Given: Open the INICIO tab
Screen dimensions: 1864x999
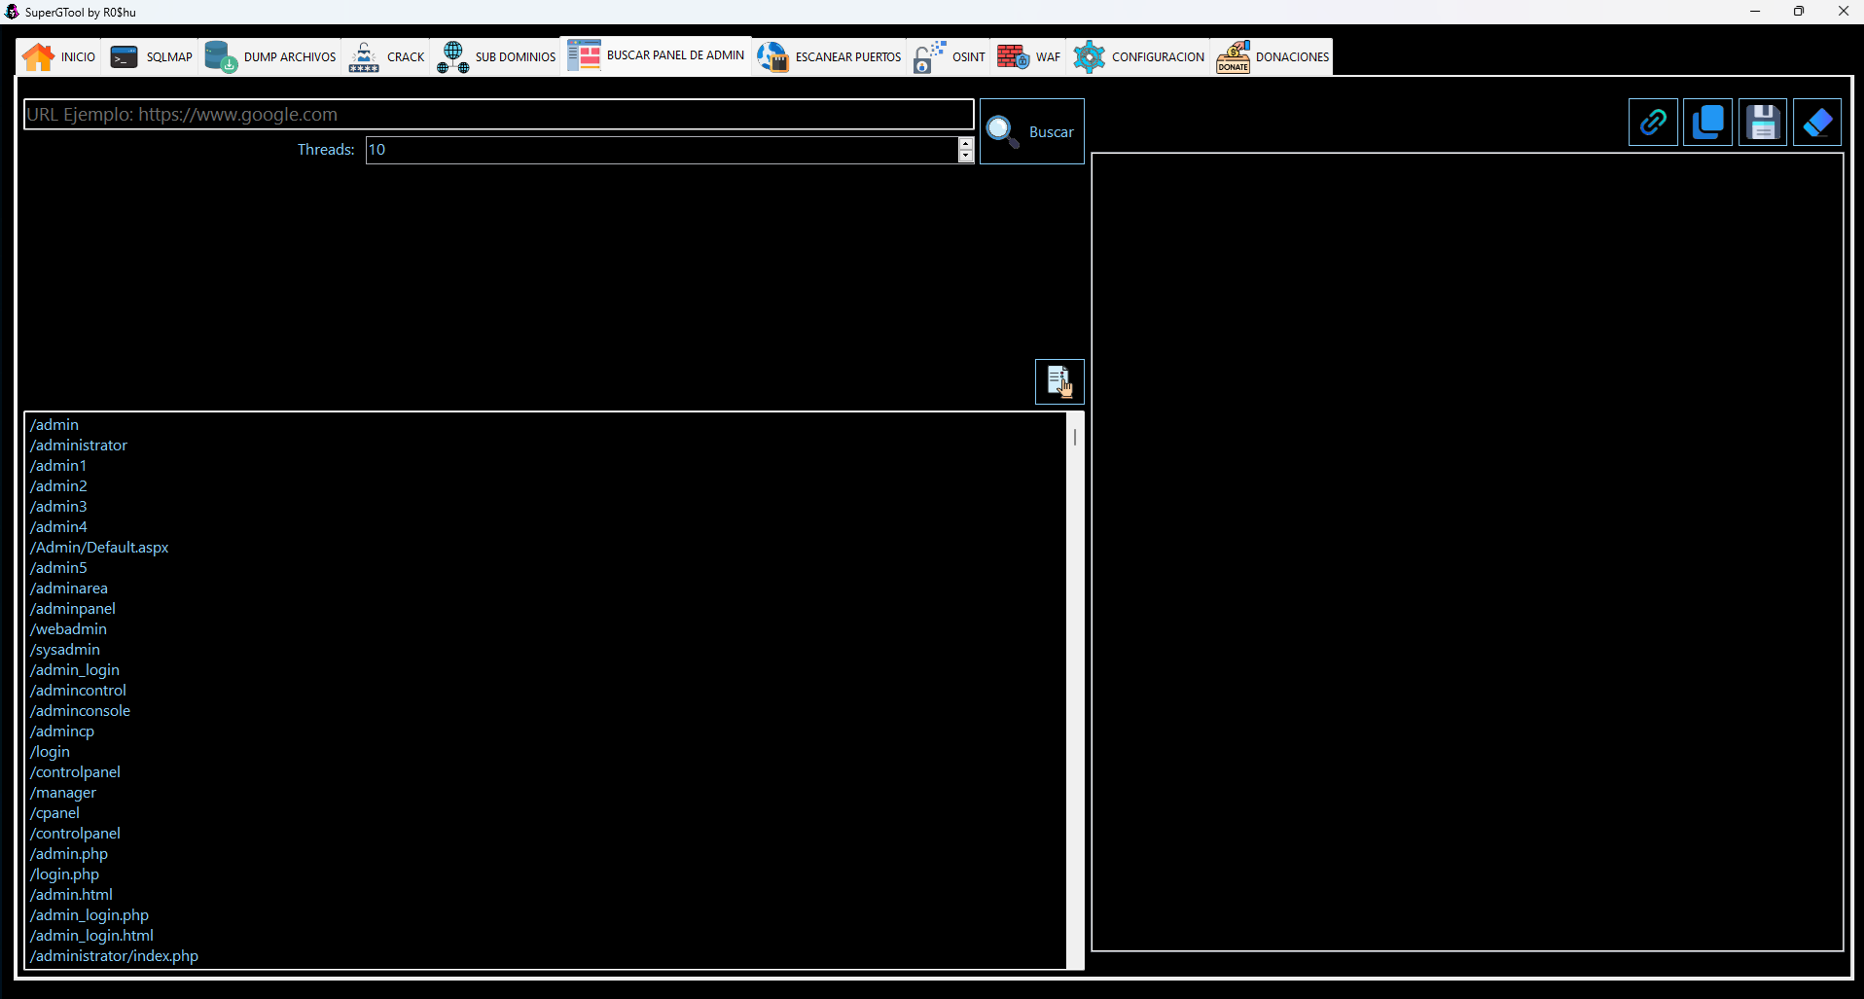Looking at the screenshot, I should tap(59, 56).
